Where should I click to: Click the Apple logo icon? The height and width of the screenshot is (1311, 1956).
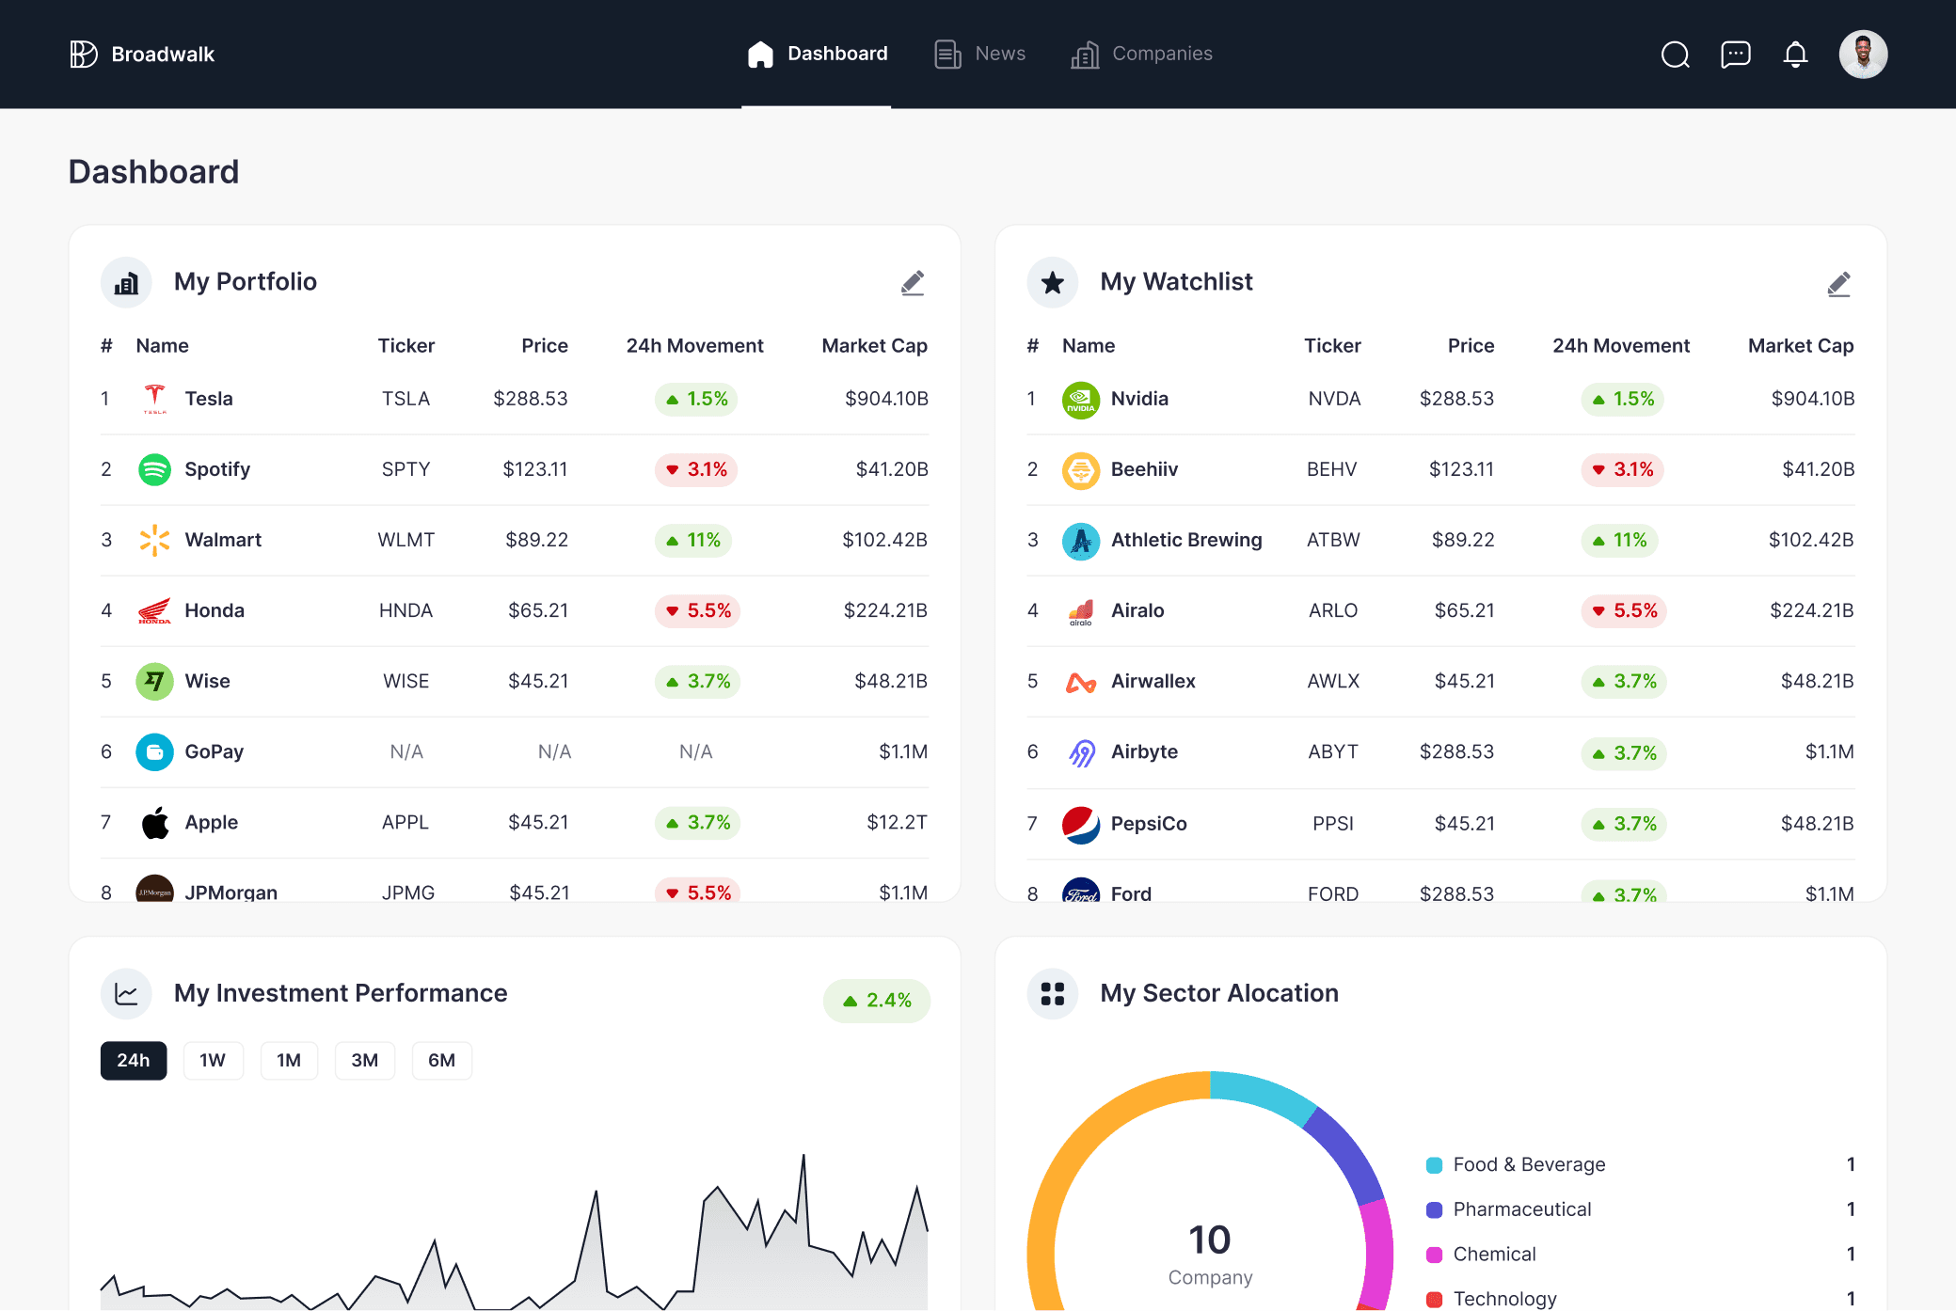(154, 823)
